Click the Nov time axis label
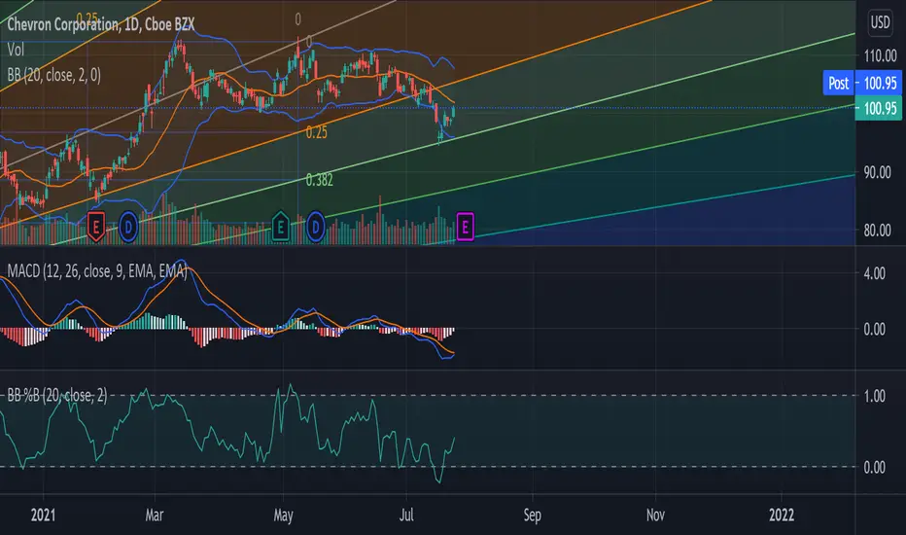The image size is (906, 535). [x=655, y=515]
